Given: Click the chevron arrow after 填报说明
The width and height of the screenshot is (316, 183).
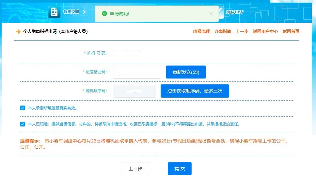Looking at the screenshot, I should coord(84,12).
